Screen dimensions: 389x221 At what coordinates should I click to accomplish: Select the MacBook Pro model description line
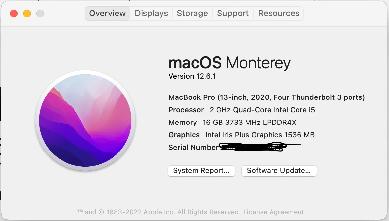click(x=267, y=97)
